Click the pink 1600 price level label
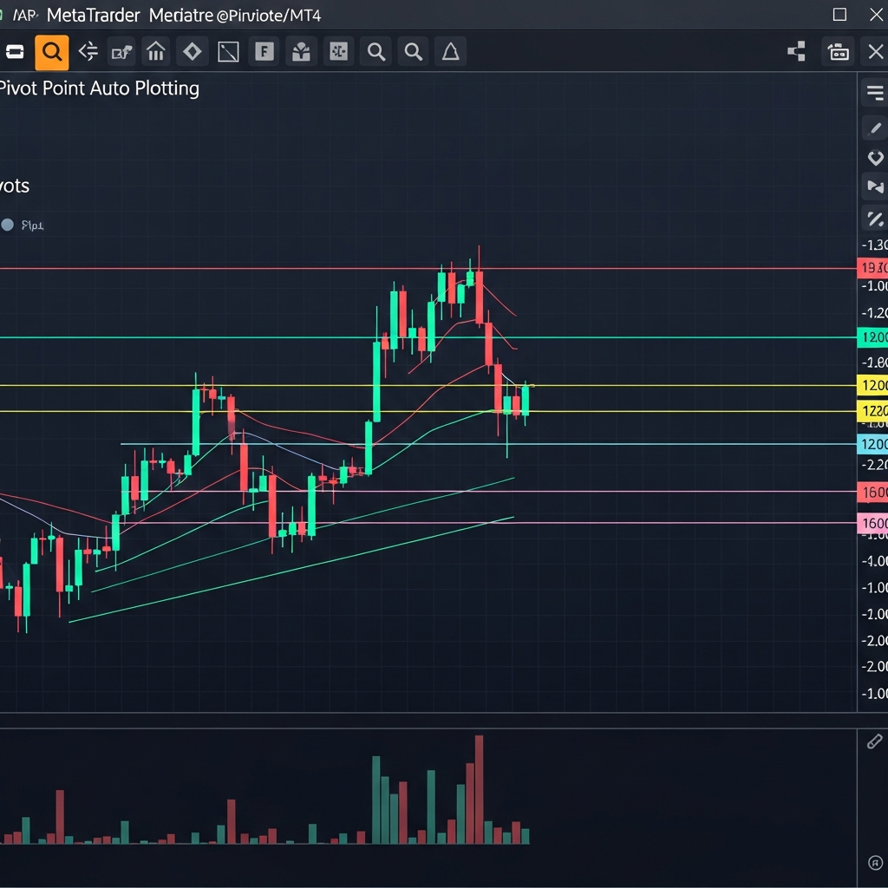Viewport: 888px width, 888px height. click(872, 524)
